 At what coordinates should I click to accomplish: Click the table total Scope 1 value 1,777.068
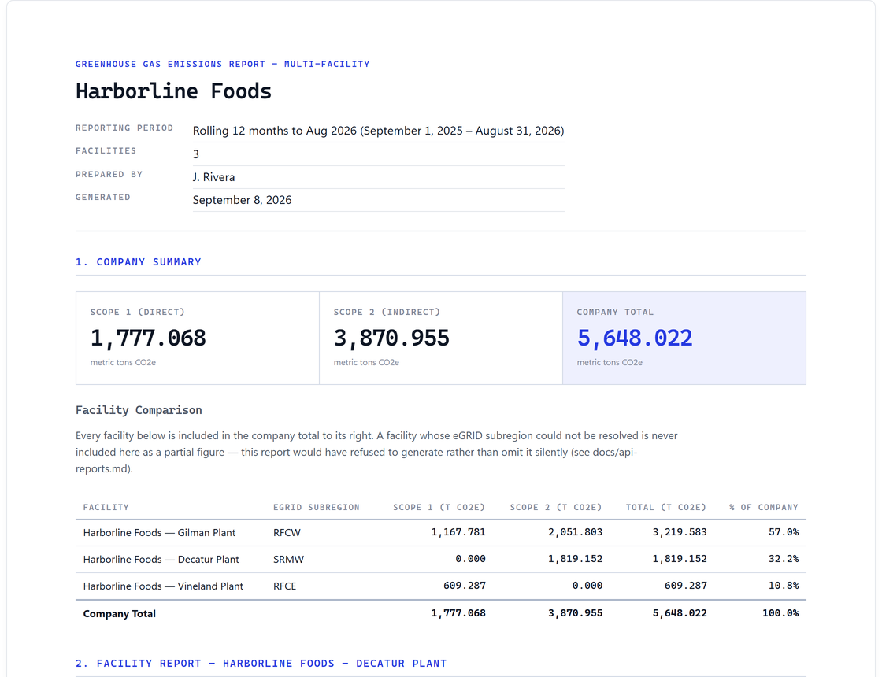[x=458, y=613]
